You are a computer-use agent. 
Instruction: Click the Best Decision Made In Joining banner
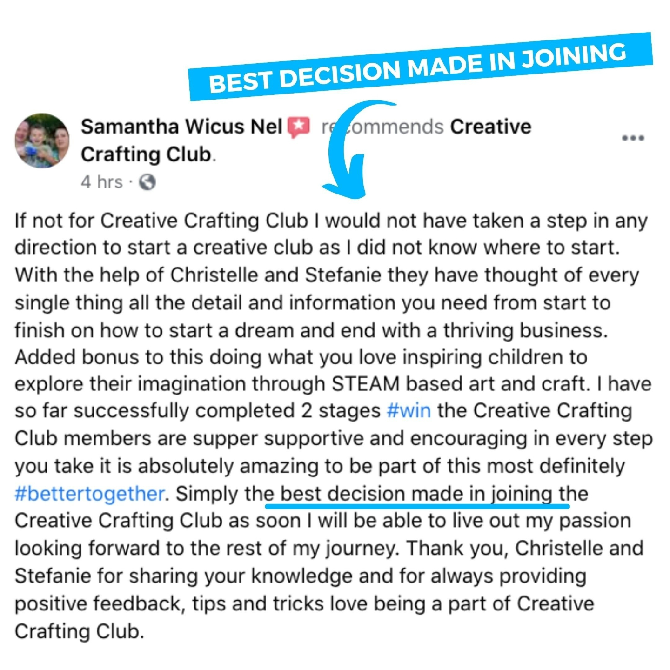[x=420, y=67]
